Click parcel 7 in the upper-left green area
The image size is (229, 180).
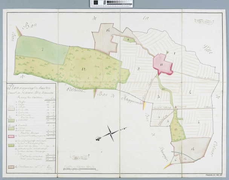[x=43, y=49]
